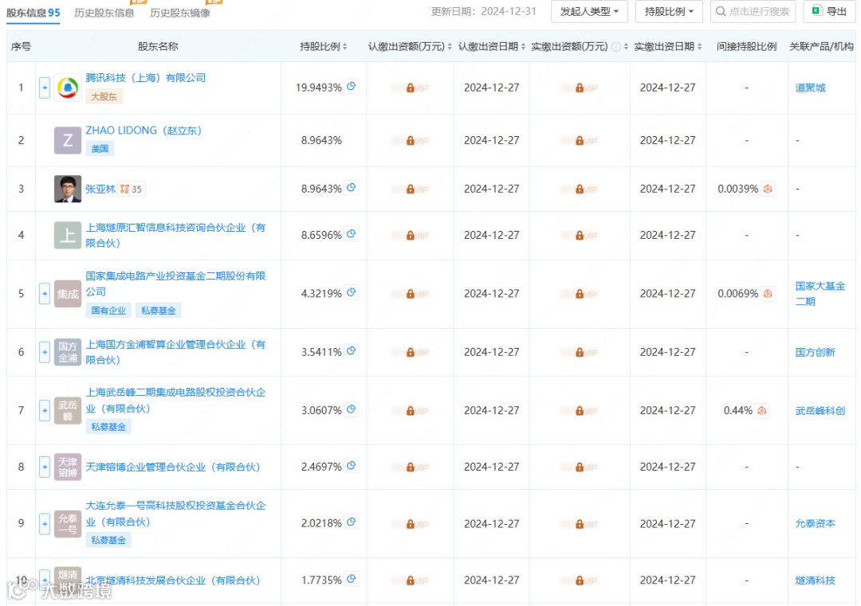The width and height of the screenshot is (861, 606).
Task: Click the 国家大基金二期 related link
Action: 820,293
